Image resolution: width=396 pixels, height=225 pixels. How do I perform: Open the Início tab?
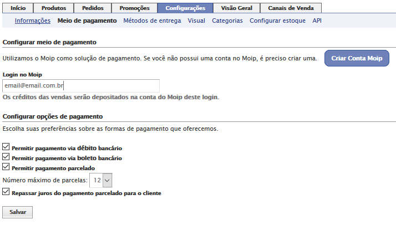pos(18,8)
